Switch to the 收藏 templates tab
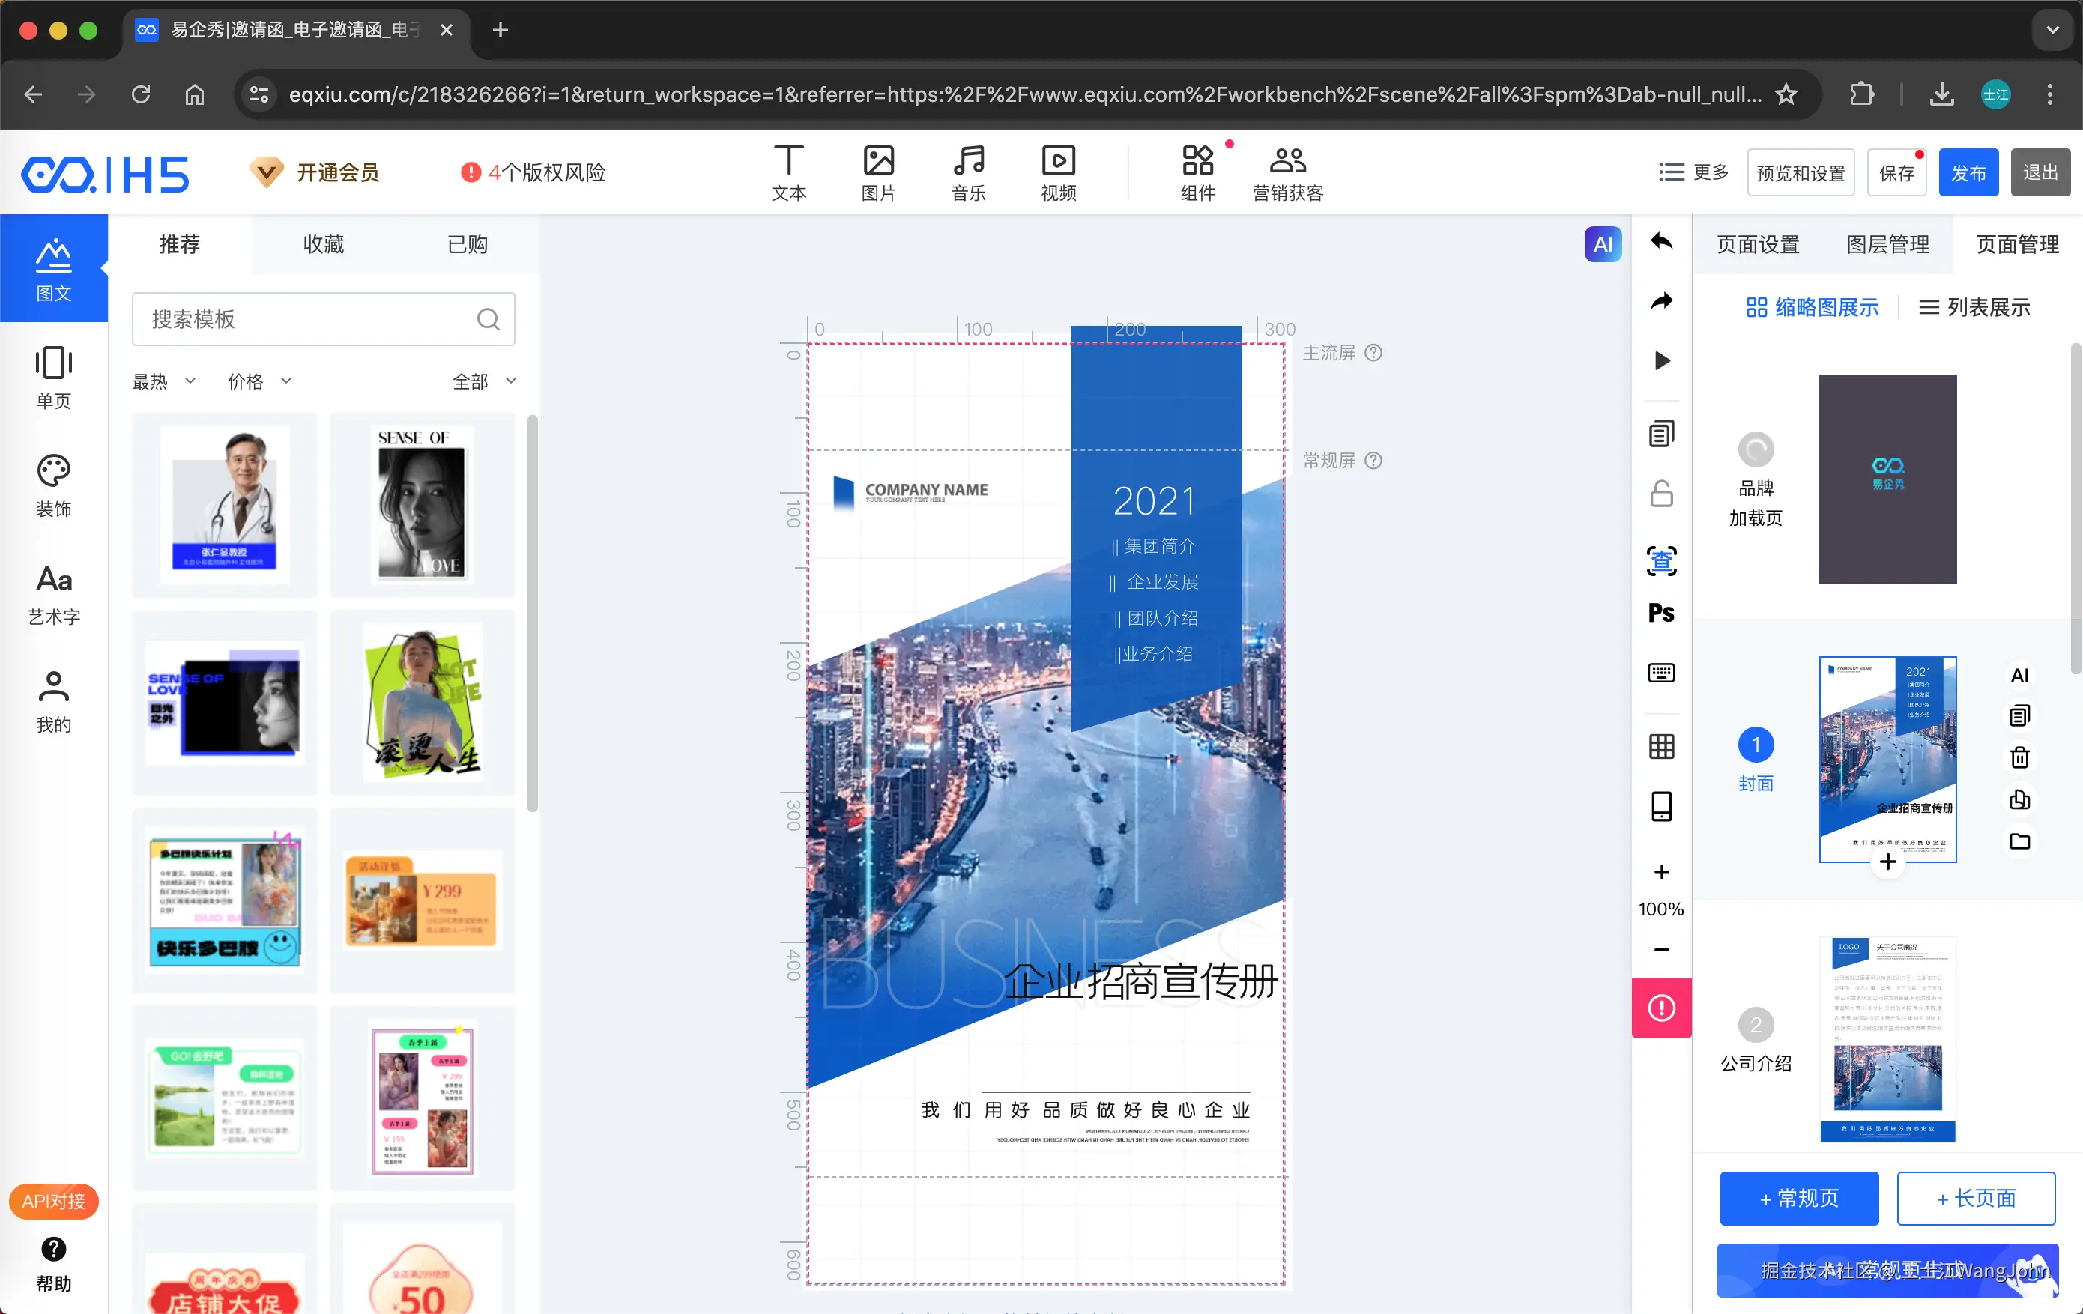The image size is (2083, 1314). [x=324, y=244]
